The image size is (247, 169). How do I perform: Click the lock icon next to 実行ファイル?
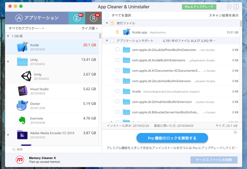(112, 23)
